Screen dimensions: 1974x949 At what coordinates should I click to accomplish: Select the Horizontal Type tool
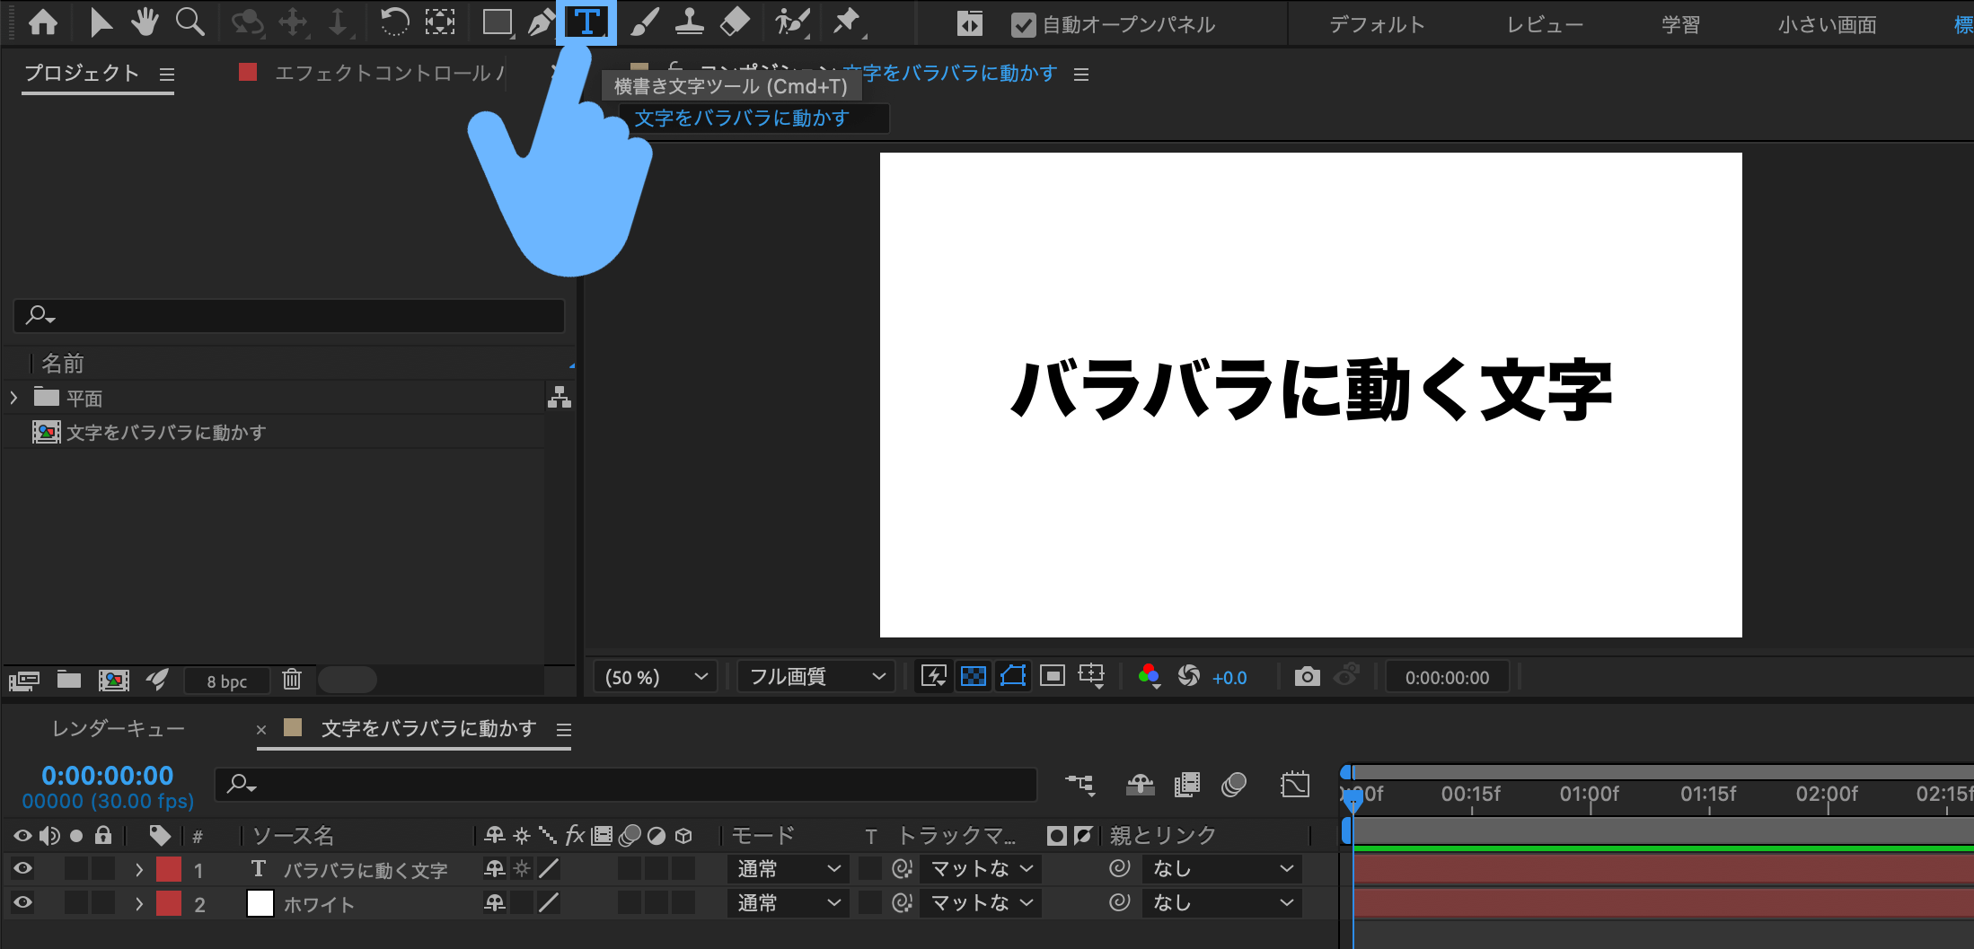(x=586, y=22)
